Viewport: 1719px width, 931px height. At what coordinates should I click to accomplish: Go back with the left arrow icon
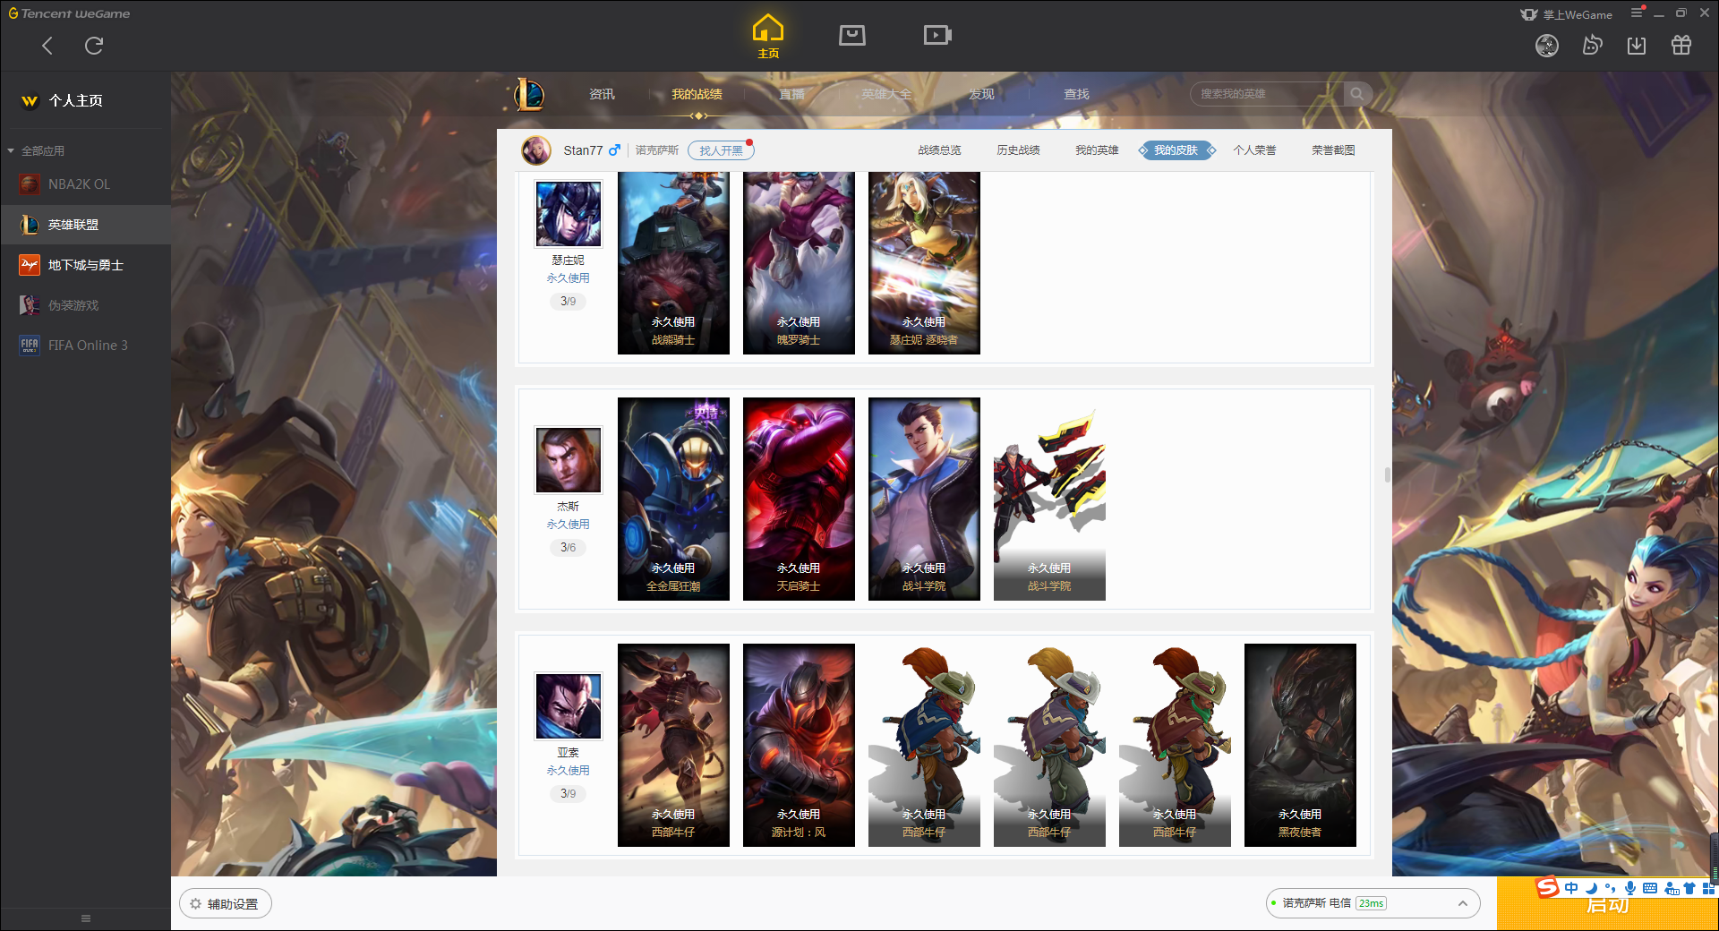47,46
